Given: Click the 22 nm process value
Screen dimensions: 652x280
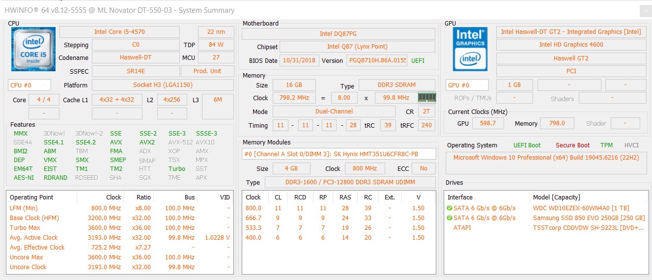Looking at the screenshot, I should coord(216,32).
